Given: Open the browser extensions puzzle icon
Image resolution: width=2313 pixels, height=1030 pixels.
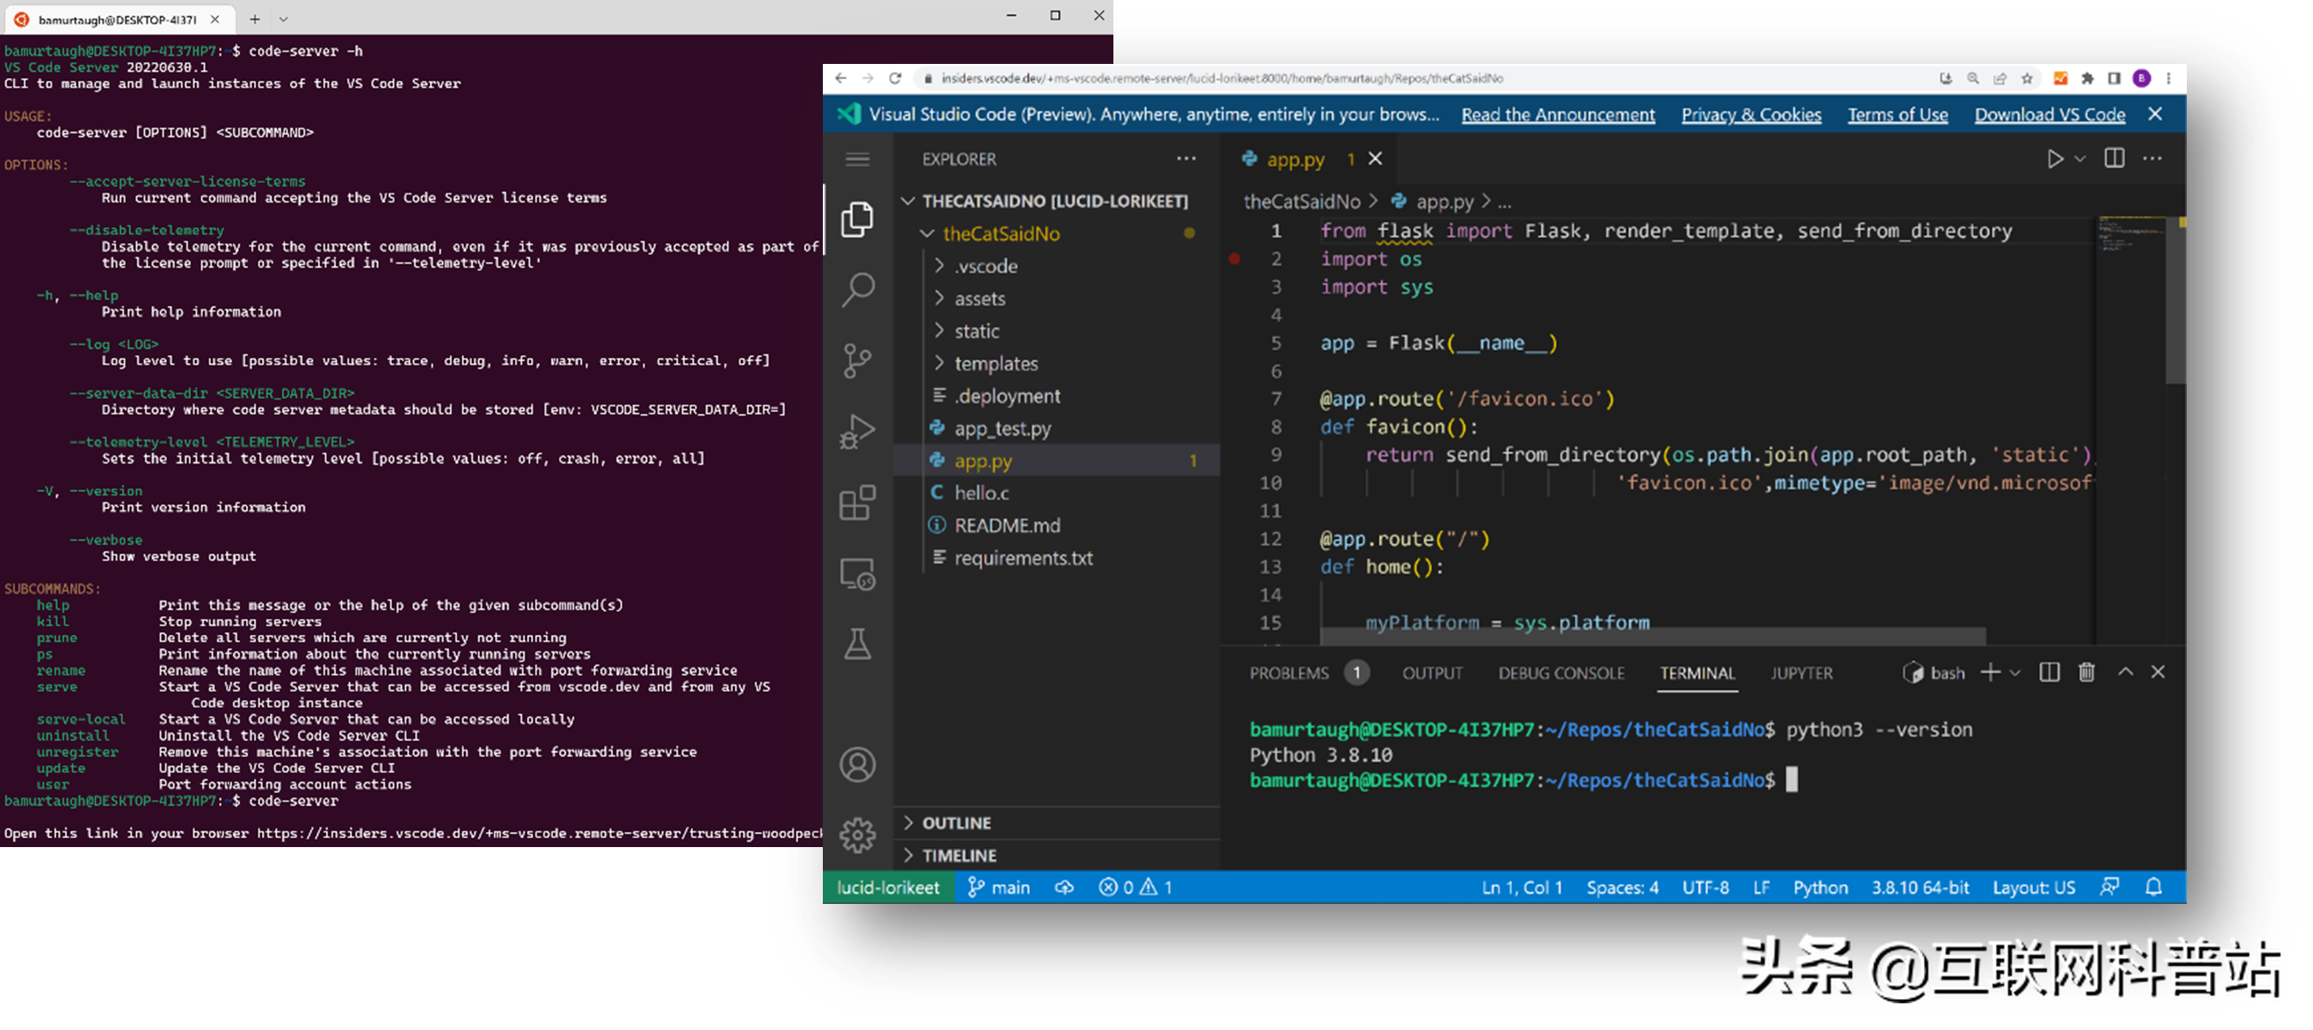Looking at the screenshot, I should pos(2087,78).
